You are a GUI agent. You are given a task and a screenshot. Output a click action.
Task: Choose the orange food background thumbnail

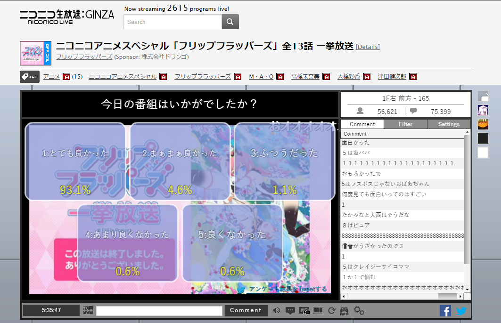(483, 124)
